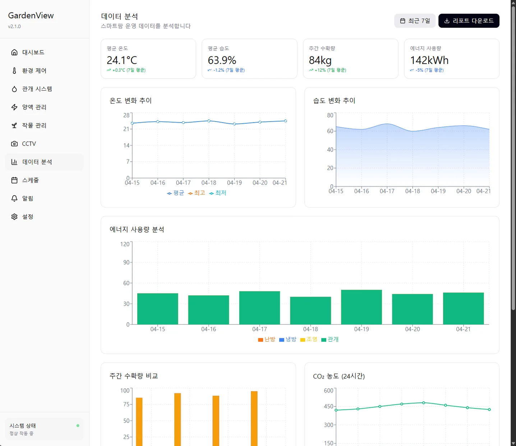Click the 스마트팜 운영 데이터를 분석합니다 subtitle
Screen dimensions: 516x446
146,26
